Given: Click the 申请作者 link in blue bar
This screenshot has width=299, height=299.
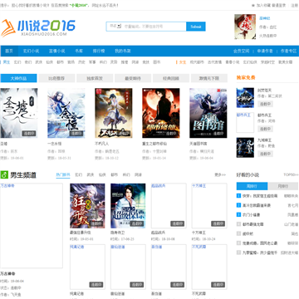Looking at the screenshot, I should [x=265, y=51].
